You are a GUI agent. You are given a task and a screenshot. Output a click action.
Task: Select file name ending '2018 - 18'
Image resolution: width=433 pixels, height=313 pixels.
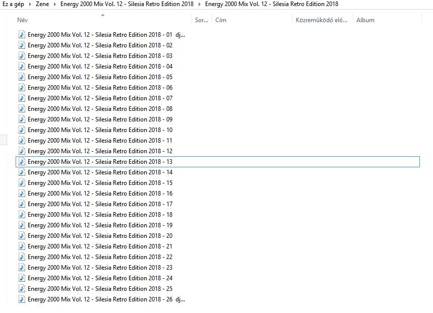coord(100,215)
